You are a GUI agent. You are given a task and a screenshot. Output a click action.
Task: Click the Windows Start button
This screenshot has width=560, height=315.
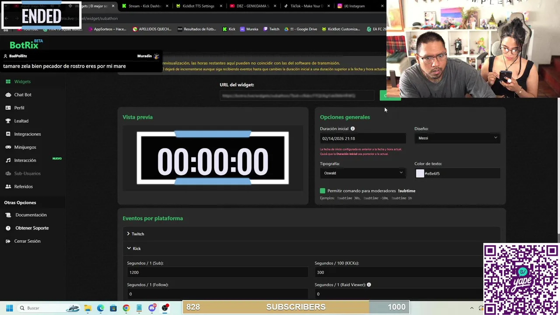(x=9, y=308)
